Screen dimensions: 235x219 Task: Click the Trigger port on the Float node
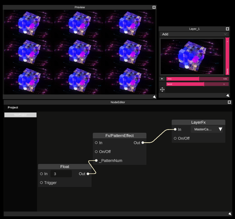coord(41,183)
